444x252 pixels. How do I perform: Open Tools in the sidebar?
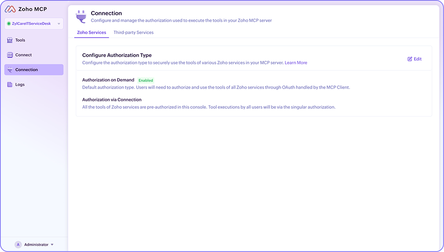pyautogui.click(x=33, y=40)
